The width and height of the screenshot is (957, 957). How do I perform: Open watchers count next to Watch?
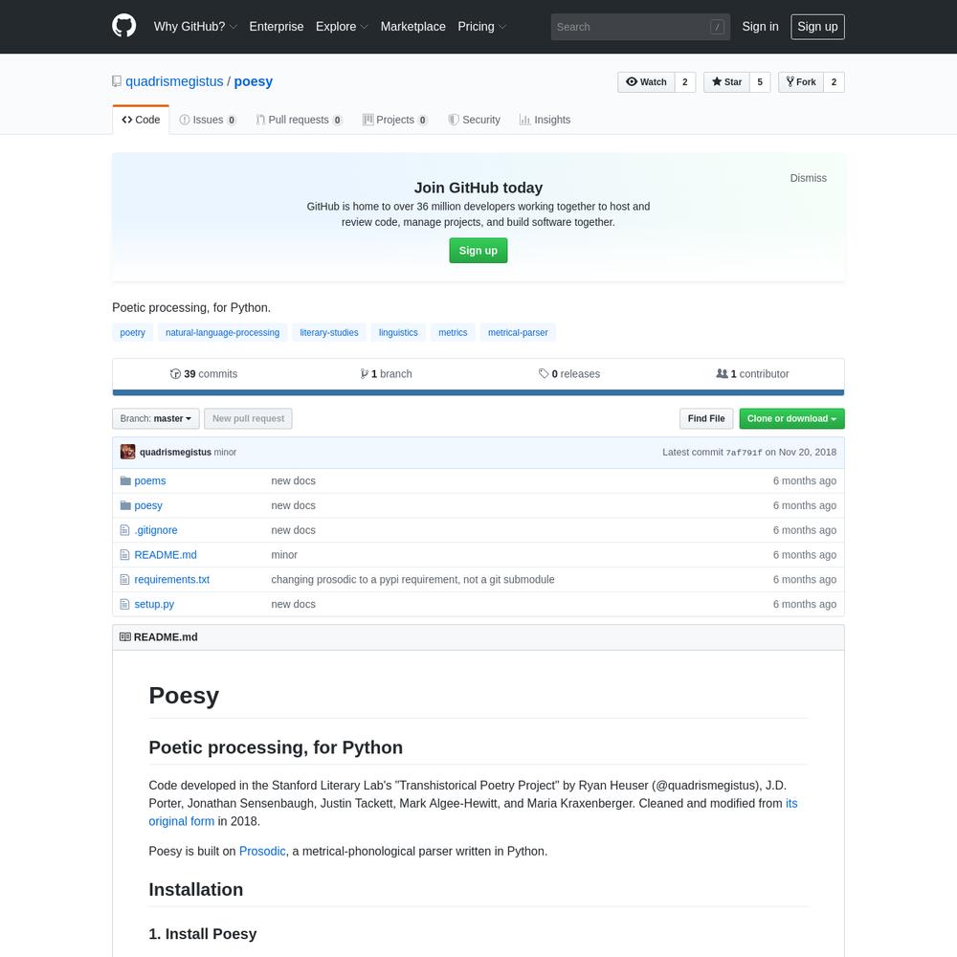pyautogui.click(x=685, y=81)
